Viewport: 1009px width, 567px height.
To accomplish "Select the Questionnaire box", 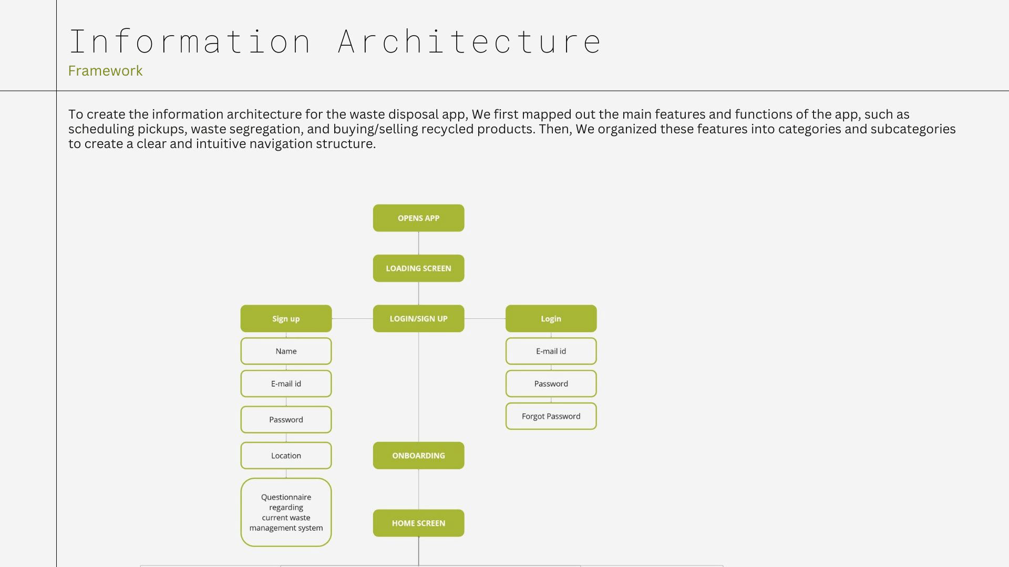I will 286,512.
